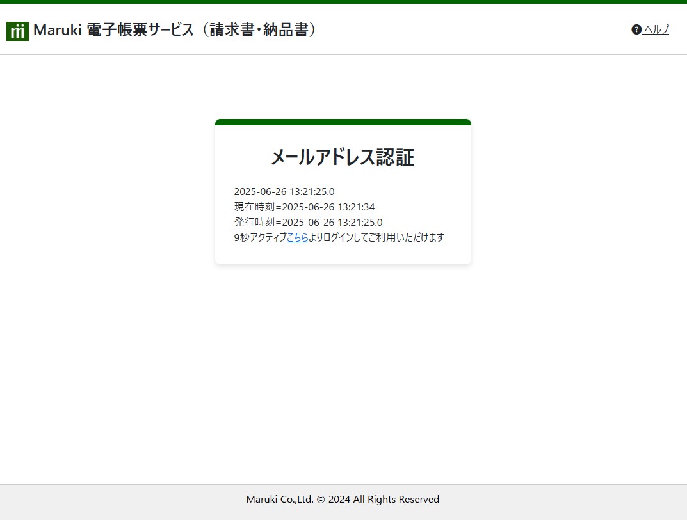Click the メールアドレス認証 heading

[343, 157]
